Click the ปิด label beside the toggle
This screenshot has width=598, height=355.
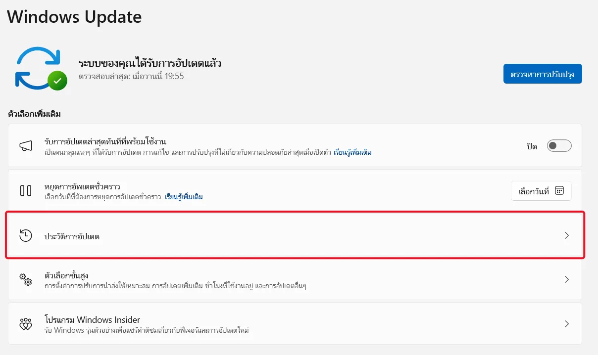(532, 146)
